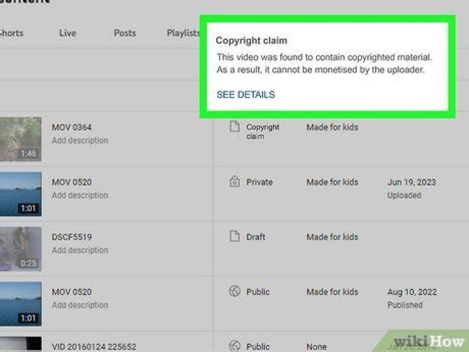Open the VID 20160124 225652 video title
This screenshot has height=352, width=469.
(x=94, y=347)
